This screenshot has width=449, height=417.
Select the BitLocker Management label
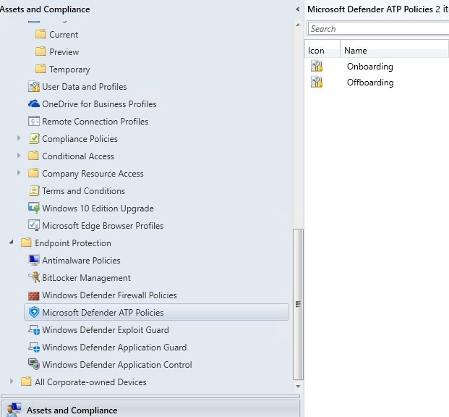pos(86,277)
